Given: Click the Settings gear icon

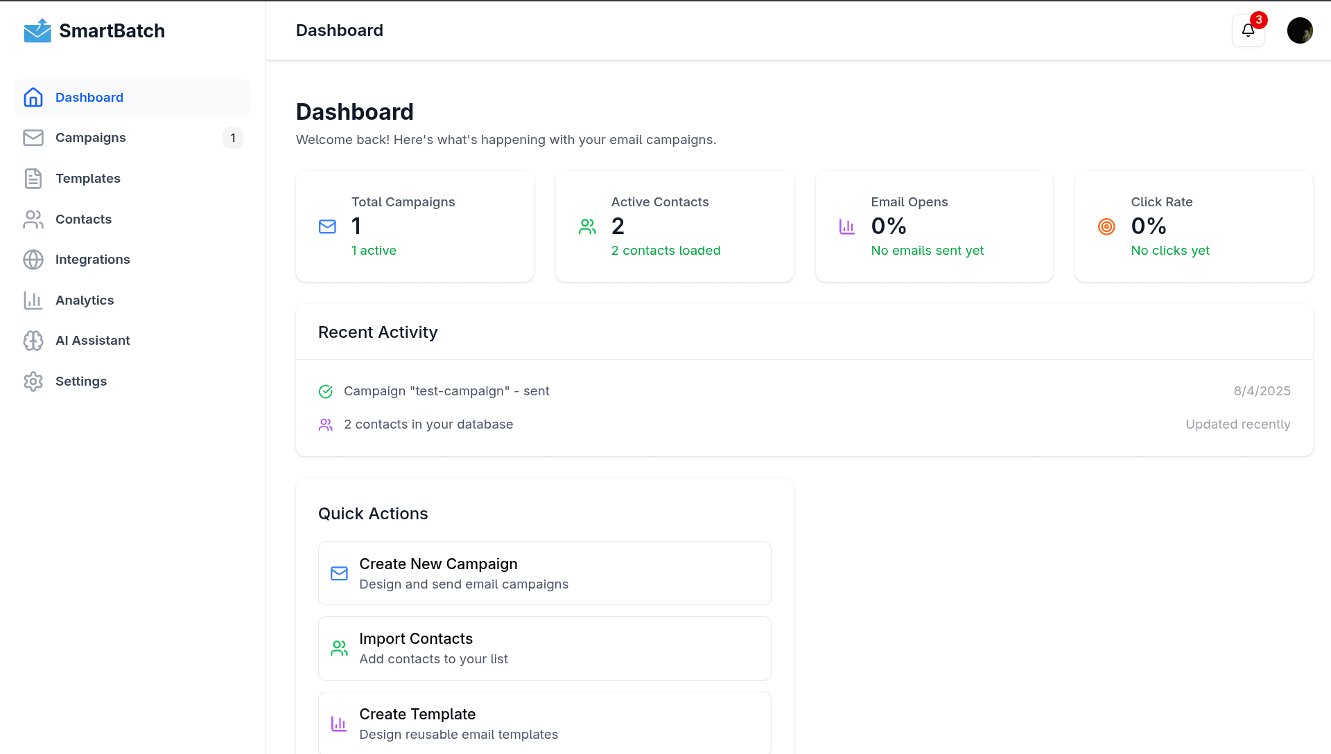Looking at the screenshot, I should [33, 382].
